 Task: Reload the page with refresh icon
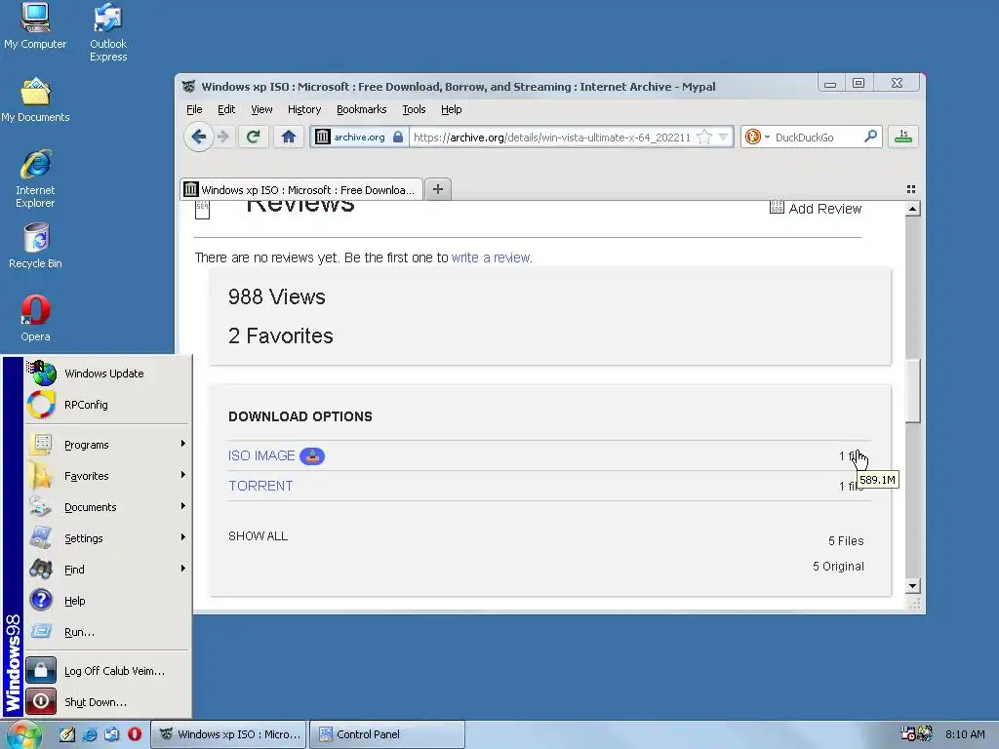253,137
